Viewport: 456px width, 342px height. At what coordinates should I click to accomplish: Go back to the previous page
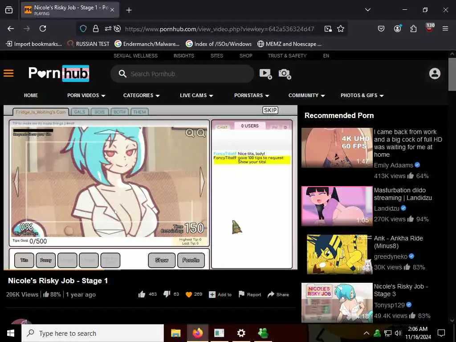(11, 28)
